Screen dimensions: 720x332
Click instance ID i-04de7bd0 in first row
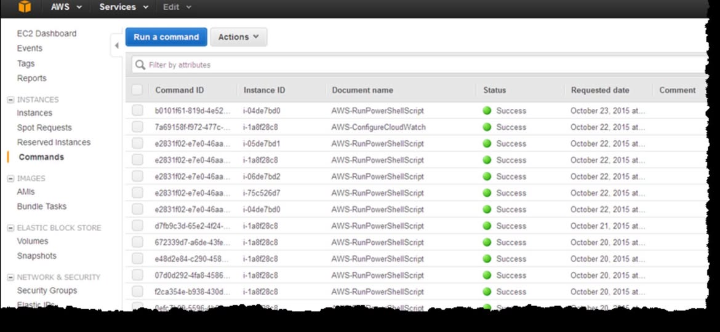click(262, 111)
